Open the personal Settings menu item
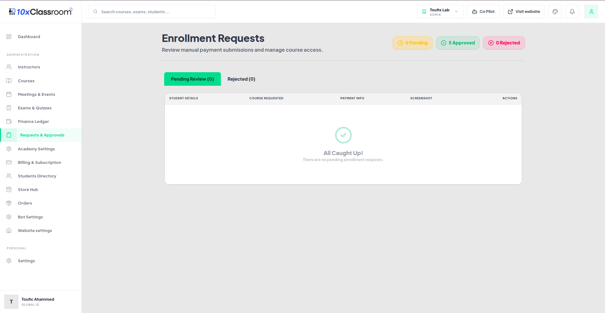The height and width of the screenshot is (313, 605). point(41,261)
